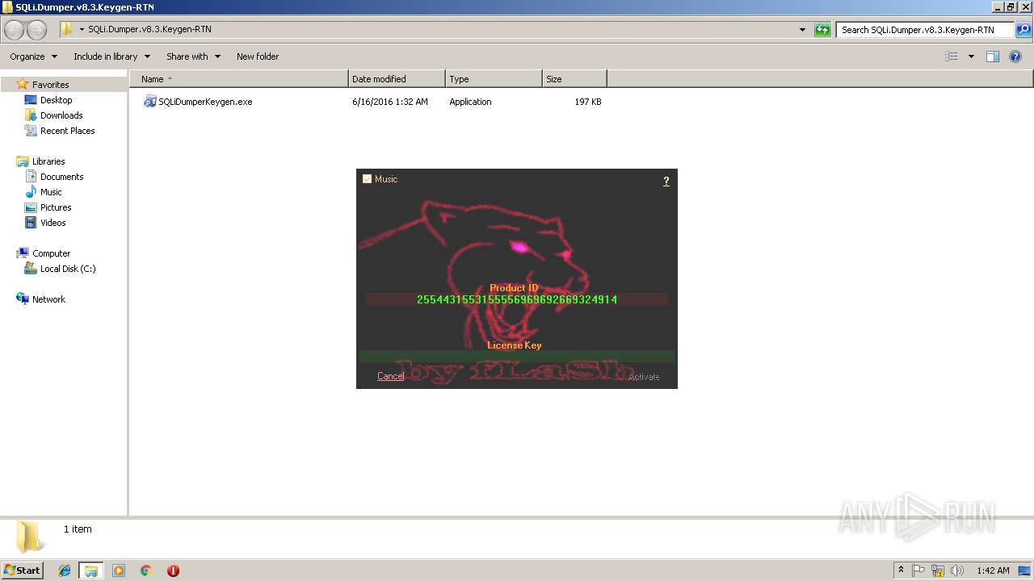Viewport: 1034px width, 581px height.
Task: Toggle the preview pane icon
Action: coord(993,56)
